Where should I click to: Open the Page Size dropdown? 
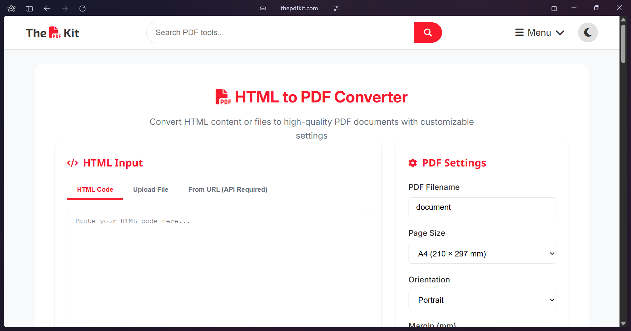(482, 254)
